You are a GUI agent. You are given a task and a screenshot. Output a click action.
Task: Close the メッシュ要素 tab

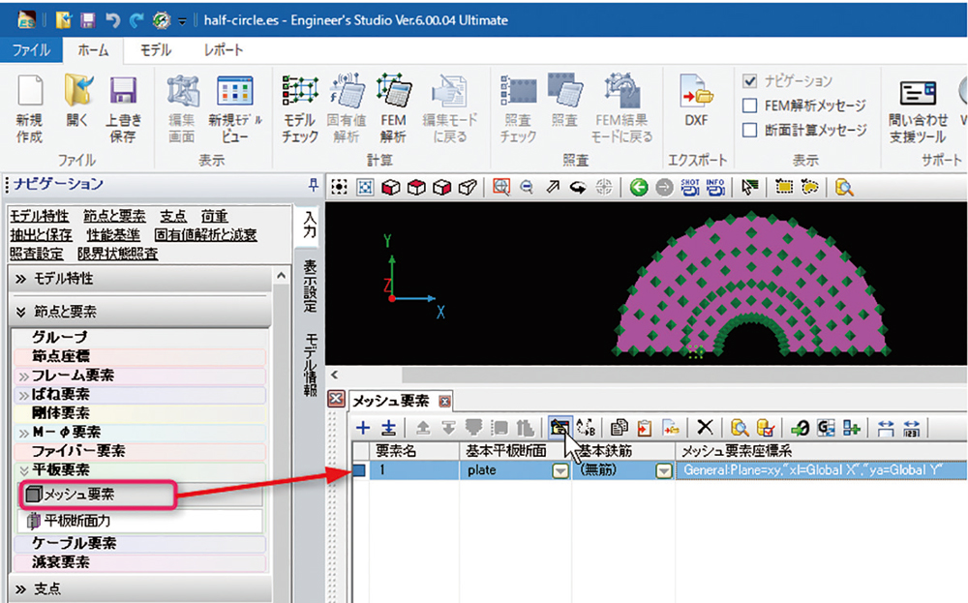click(444, 401)
